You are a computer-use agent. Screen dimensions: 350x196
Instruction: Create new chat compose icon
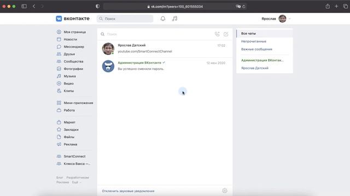[226, 34]
